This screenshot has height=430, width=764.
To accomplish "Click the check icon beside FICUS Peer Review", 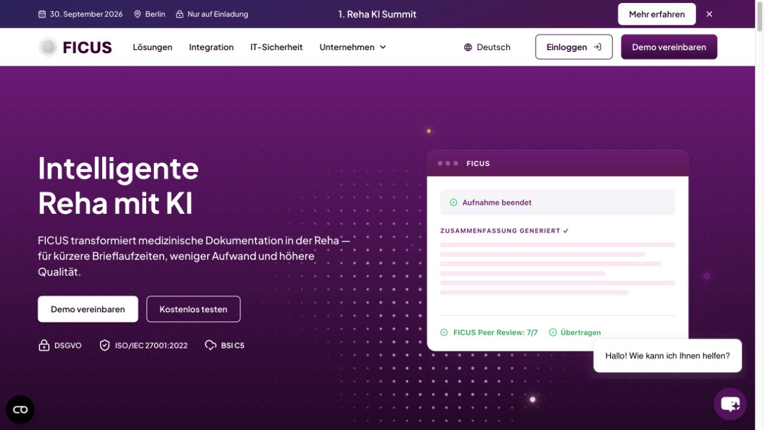I will point(444,332).
